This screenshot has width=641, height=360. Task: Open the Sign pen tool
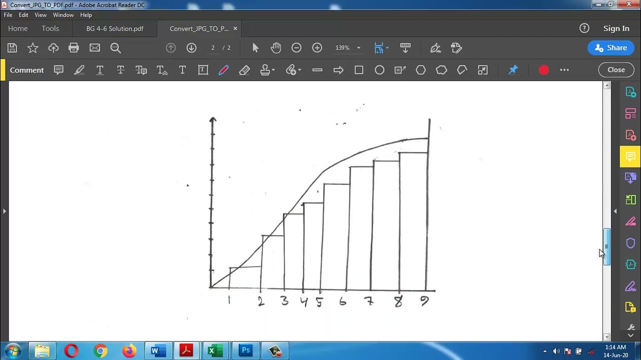436,48
